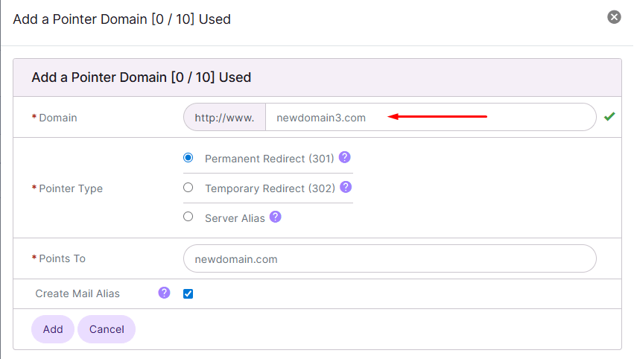Focus the Domain field containing newdomain3.com
The height and width of the screenshot is (359, 634).
pyautogui.click(x=431, y=117)
